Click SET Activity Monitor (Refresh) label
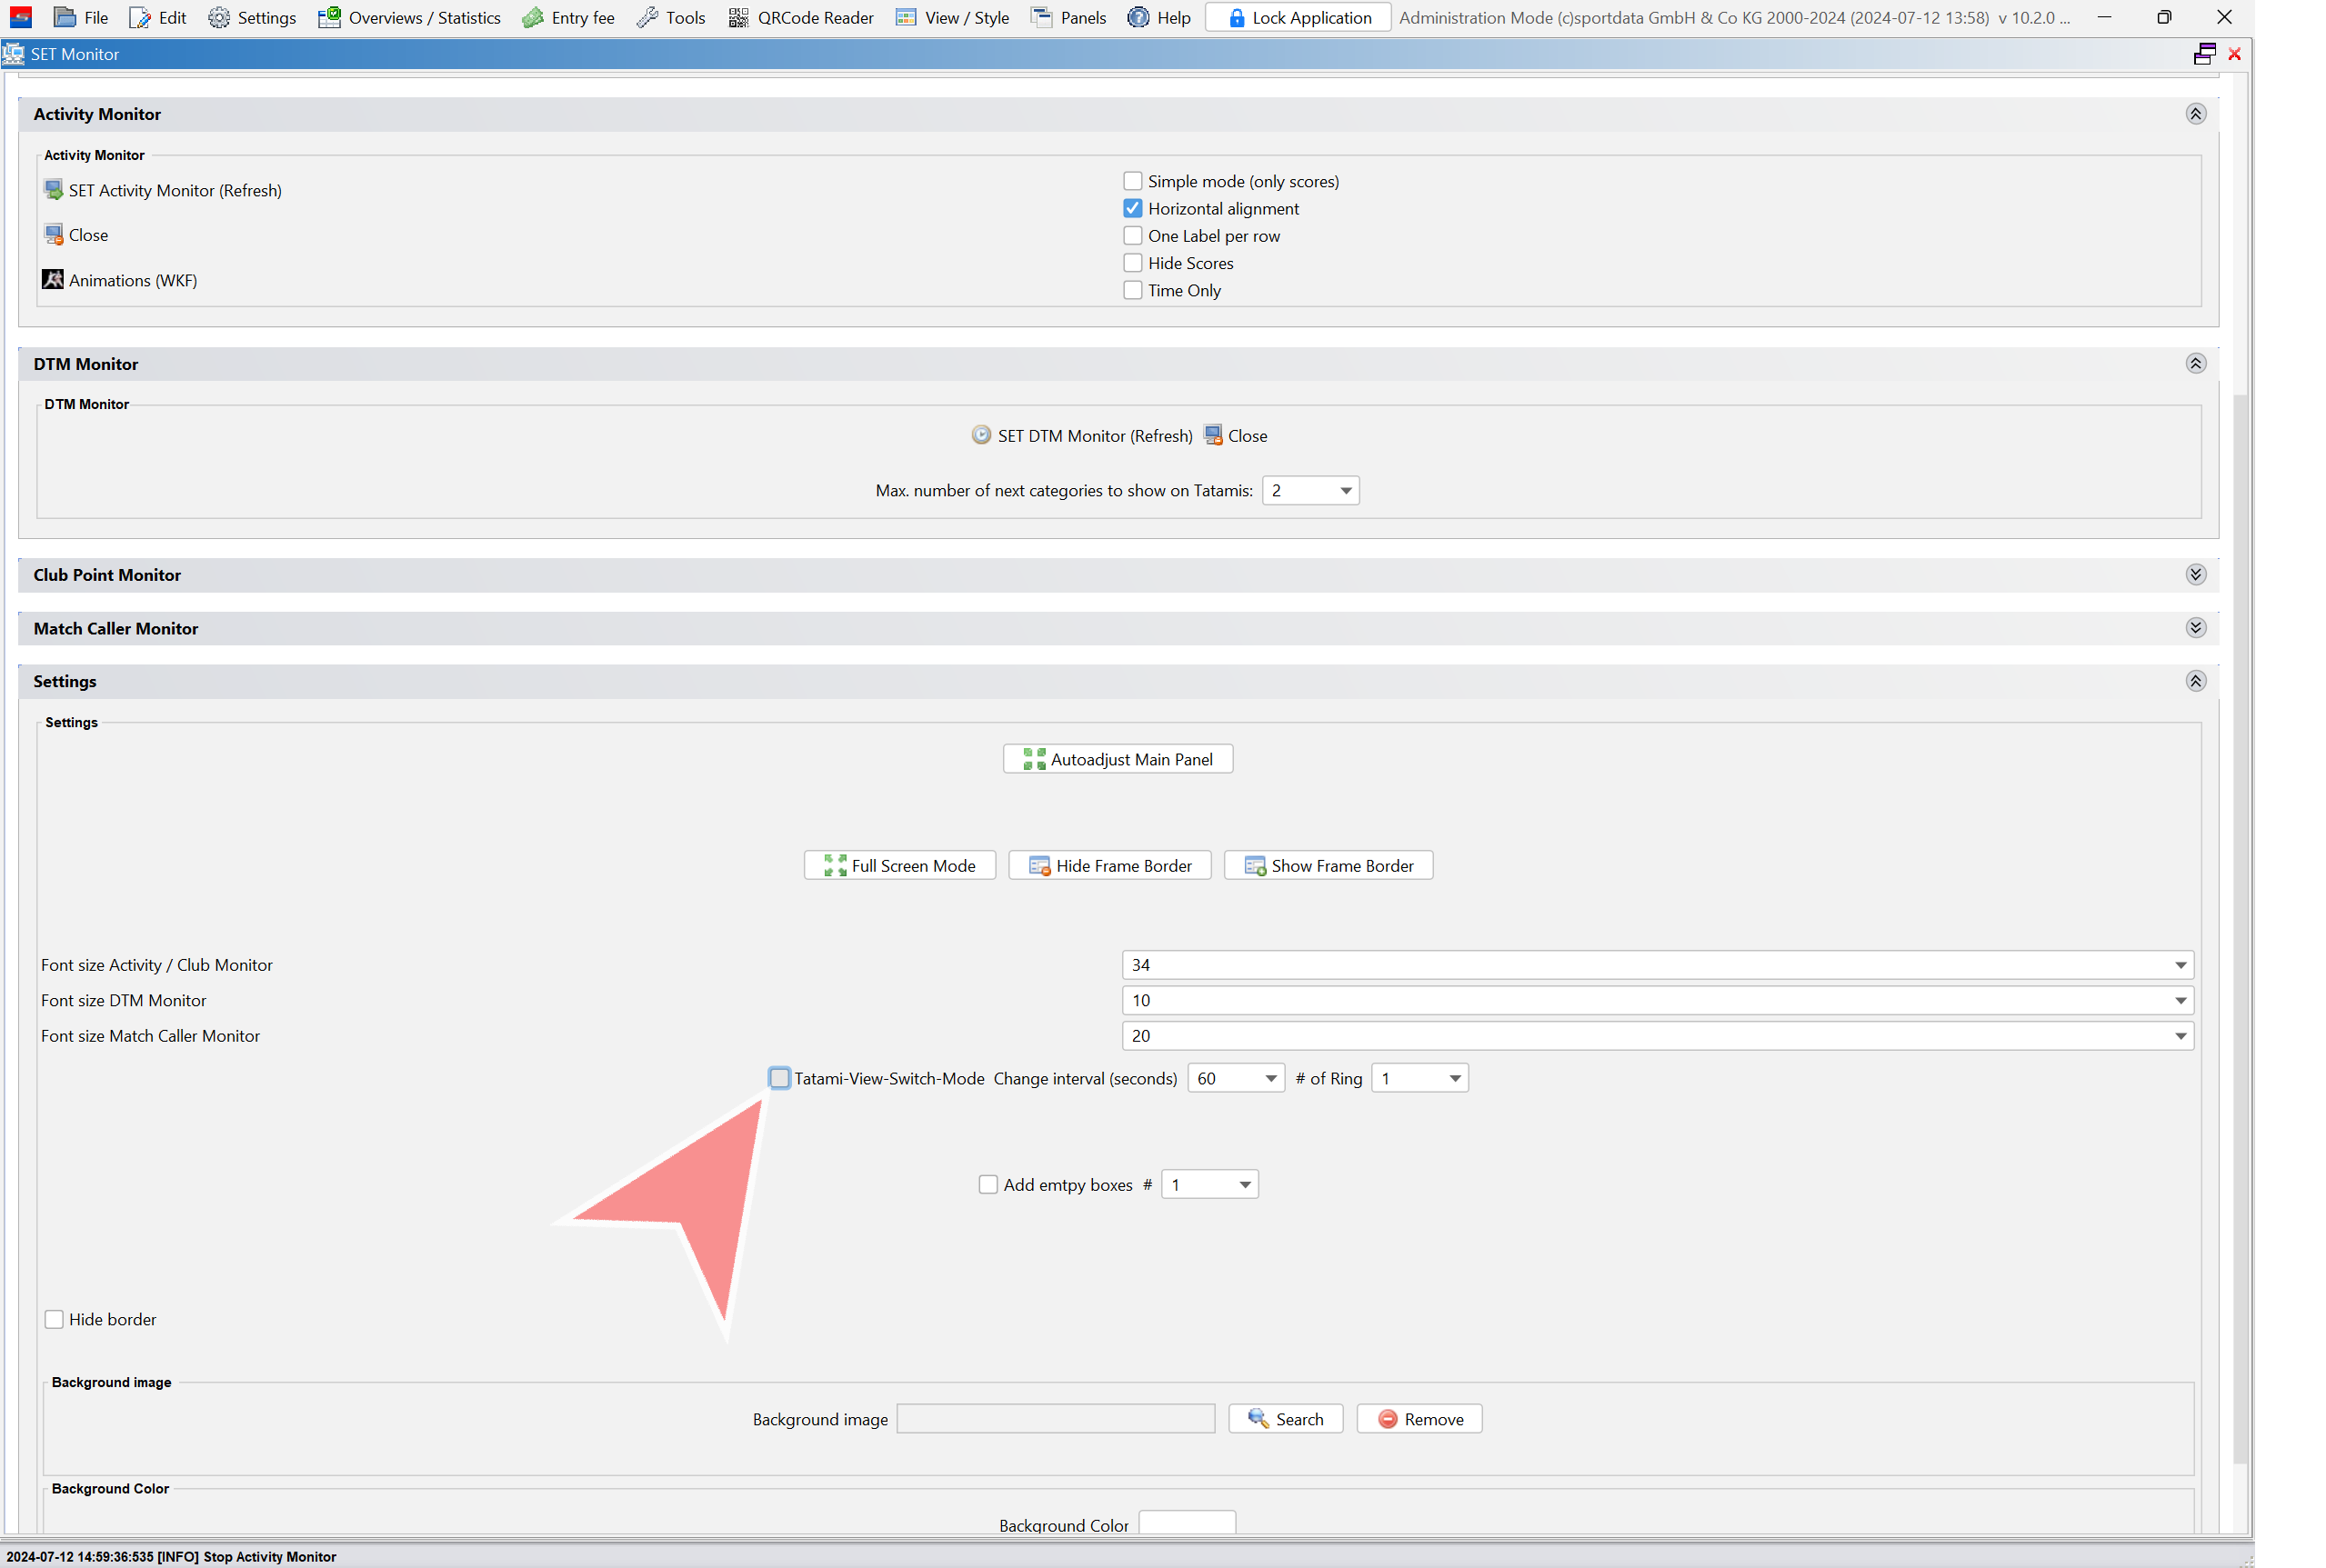 pyautogui.click(x=175, y=190)
